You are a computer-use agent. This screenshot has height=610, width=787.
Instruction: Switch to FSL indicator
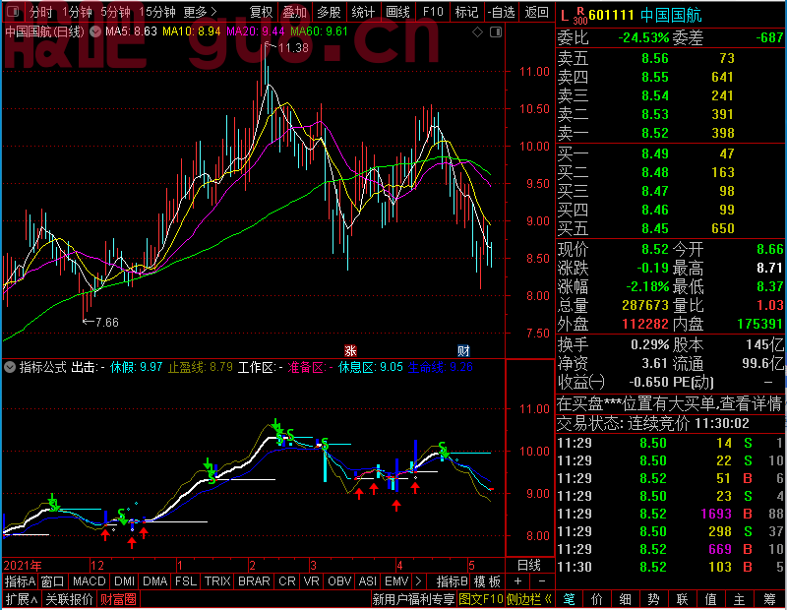coord(186,581)
